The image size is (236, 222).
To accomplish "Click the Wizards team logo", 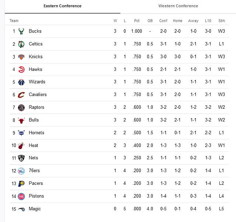I will click(21, 82).
